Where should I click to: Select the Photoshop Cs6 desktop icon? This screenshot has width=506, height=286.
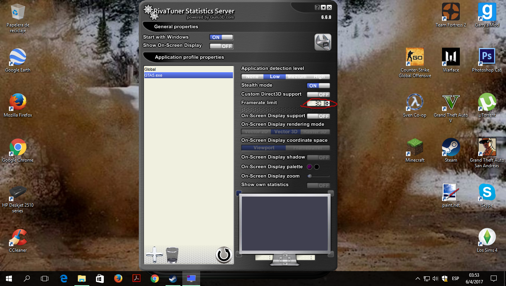(x=487, y=60)
